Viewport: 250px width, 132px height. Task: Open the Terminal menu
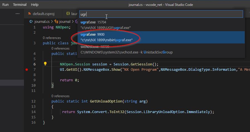click(x=20, y=5)
